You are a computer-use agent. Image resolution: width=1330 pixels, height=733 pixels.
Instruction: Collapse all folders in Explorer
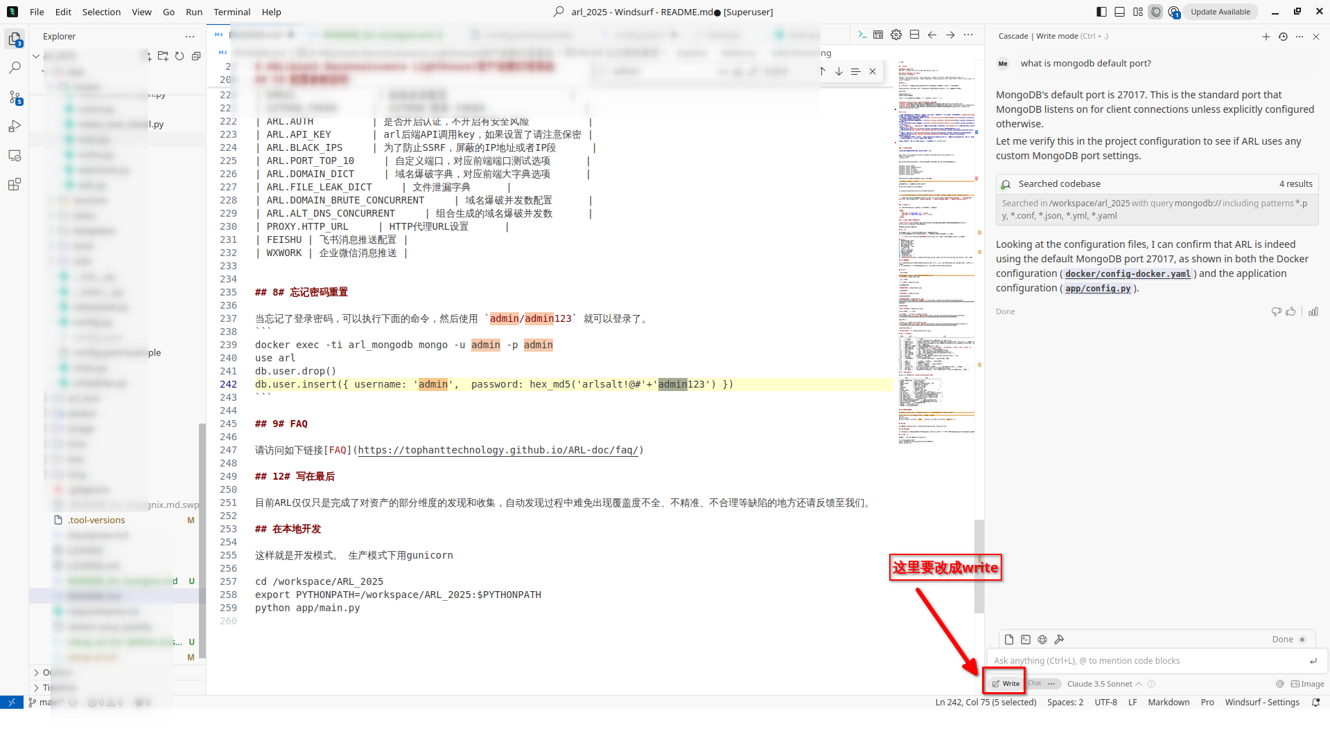coord(196,56)
